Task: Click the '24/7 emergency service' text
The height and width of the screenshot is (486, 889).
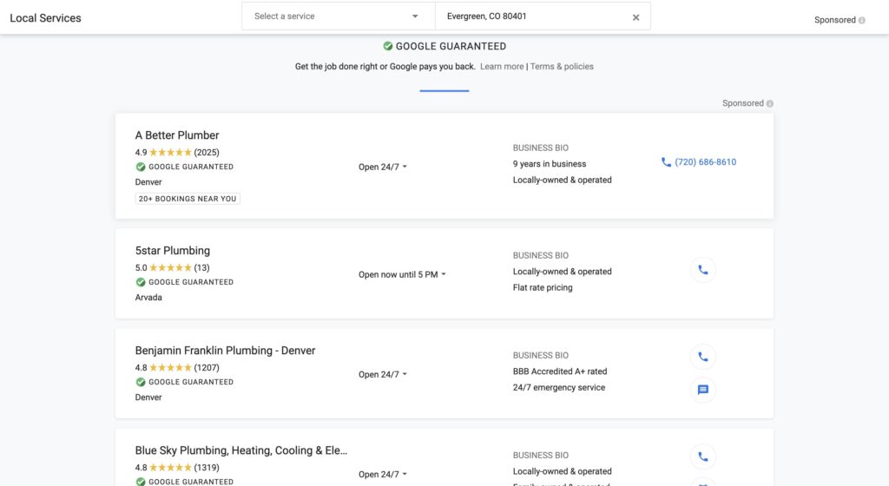Action: coord(559,387)
